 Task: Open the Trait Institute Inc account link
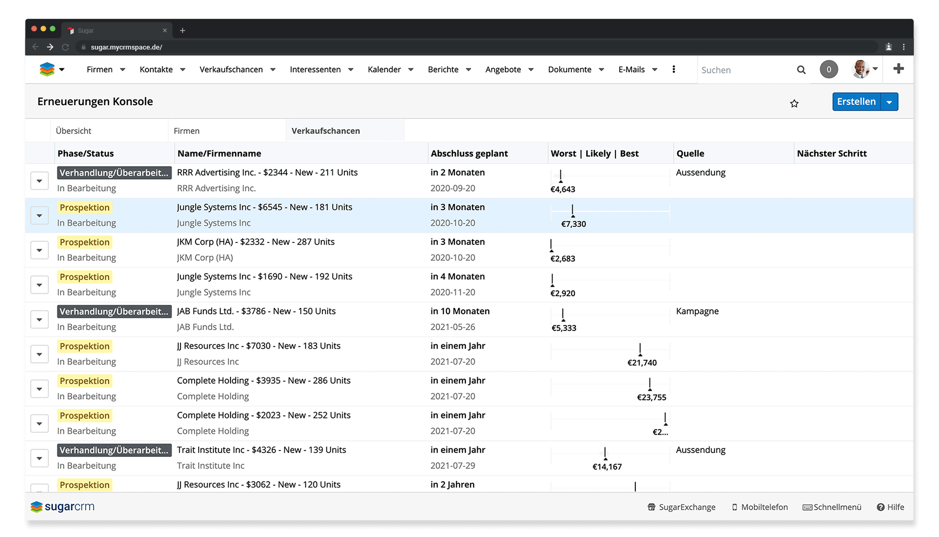pyautogui.click(x=210, y=466)
